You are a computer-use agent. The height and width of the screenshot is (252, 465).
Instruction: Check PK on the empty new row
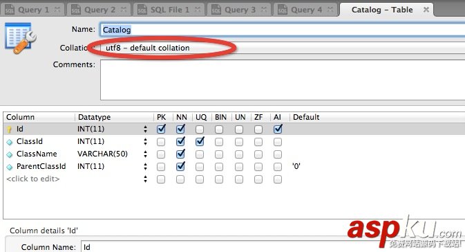(x=161, y=179)
